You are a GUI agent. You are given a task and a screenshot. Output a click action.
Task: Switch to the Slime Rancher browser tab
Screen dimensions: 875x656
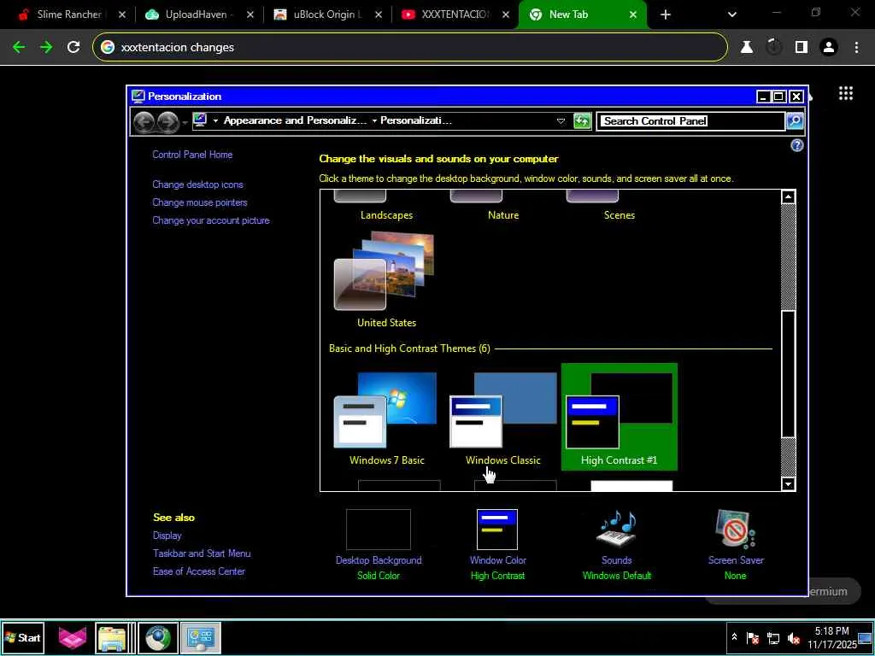69,15
